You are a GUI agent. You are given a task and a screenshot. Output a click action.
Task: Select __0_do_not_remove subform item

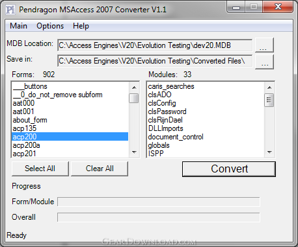70,95
